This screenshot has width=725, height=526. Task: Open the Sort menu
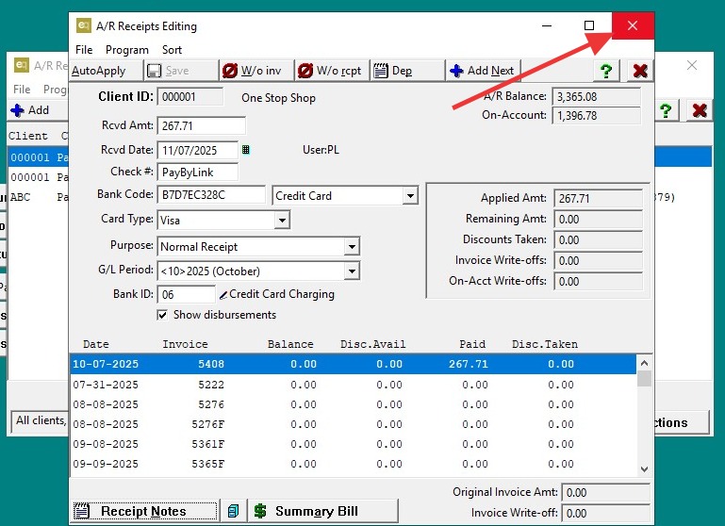(172, 49)
